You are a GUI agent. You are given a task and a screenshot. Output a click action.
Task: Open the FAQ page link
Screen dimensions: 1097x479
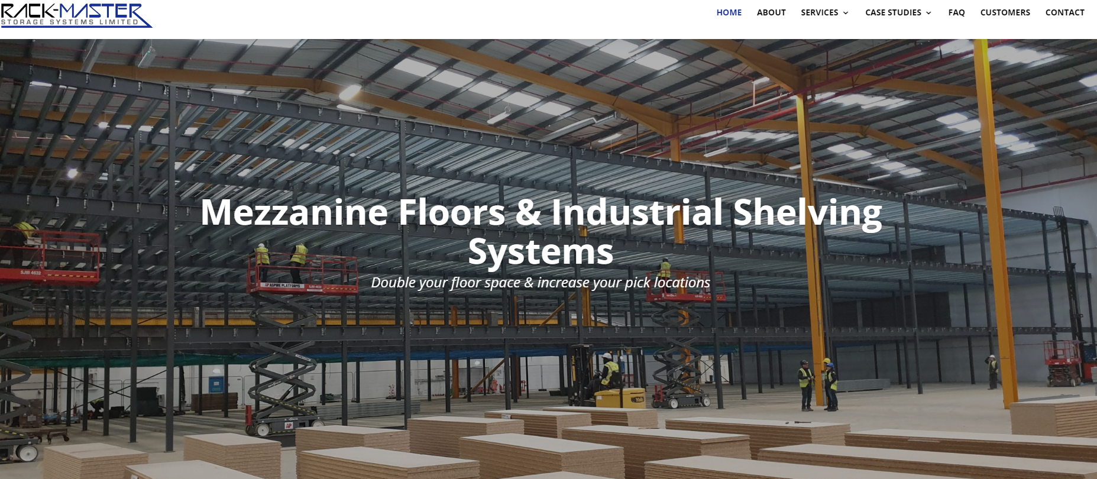[x=956, y=12]
